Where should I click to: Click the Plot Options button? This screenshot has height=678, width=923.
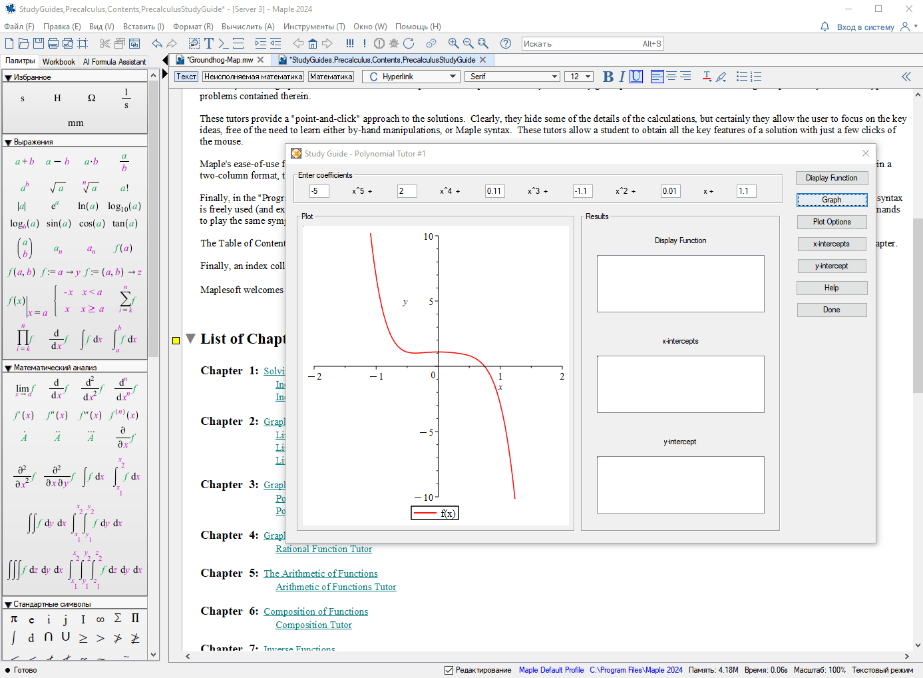pos(831,222)
